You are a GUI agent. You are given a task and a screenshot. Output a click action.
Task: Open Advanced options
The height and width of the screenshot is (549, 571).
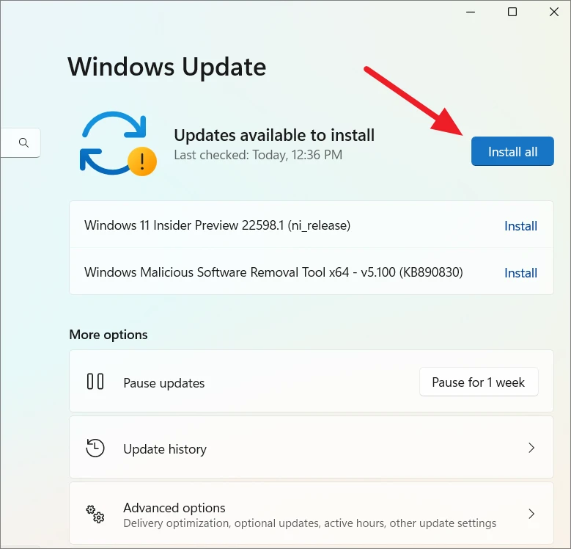tap(312, 514)
